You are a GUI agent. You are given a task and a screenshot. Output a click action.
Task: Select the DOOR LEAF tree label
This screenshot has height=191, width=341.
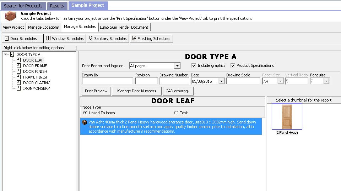pyautogui.click(x=33, y=60)
